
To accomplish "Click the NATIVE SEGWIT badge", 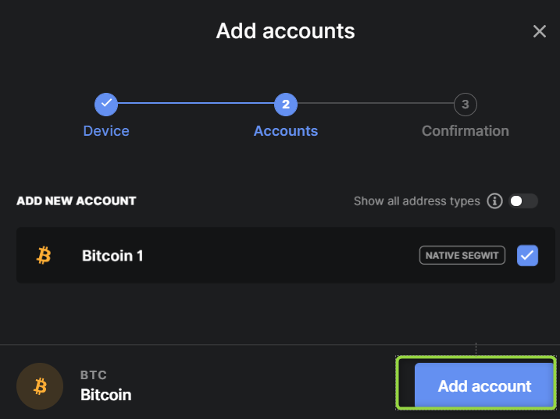I will coord(462,255).
